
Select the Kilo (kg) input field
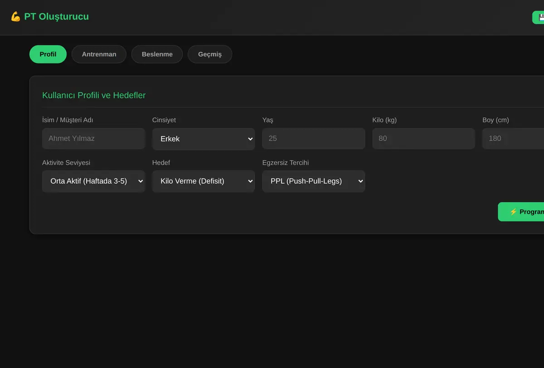pos(423,138)
